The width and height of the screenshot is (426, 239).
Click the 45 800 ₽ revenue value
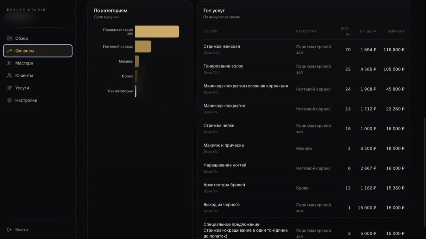click(x=395, y=89)
